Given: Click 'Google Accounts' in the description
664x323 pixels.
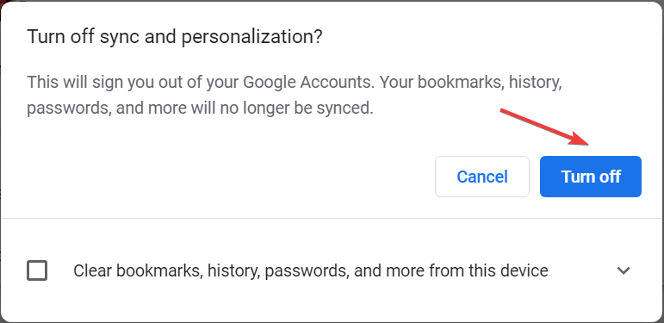Looking at the screenshot, I should tap(309, 82).
